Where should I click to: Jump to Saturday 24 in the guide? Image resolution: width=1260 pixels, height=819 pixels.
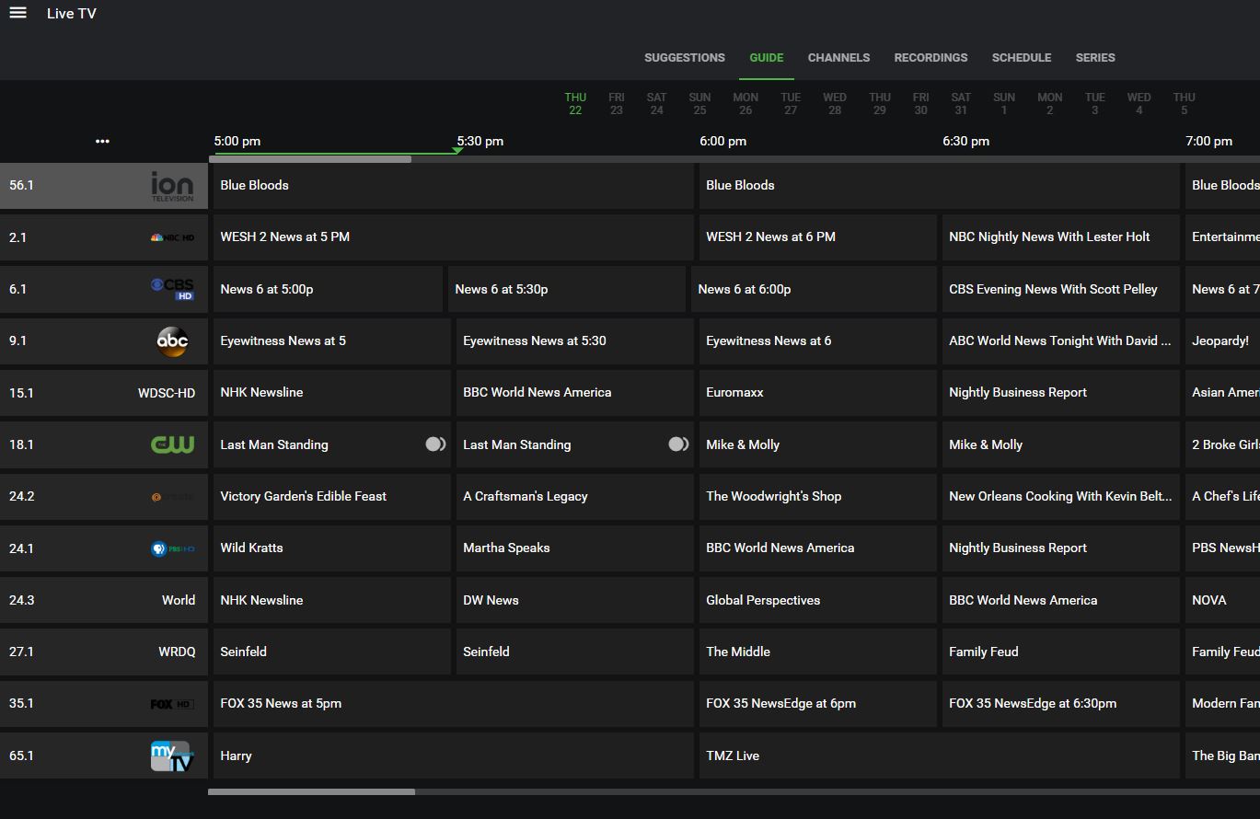tap(656, 103)
